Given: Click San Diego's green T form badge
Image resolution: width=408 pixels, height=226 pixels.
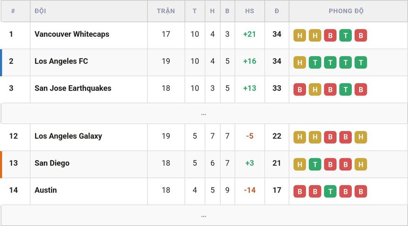Looking at the screenshot, I should (x=315, y=164).
